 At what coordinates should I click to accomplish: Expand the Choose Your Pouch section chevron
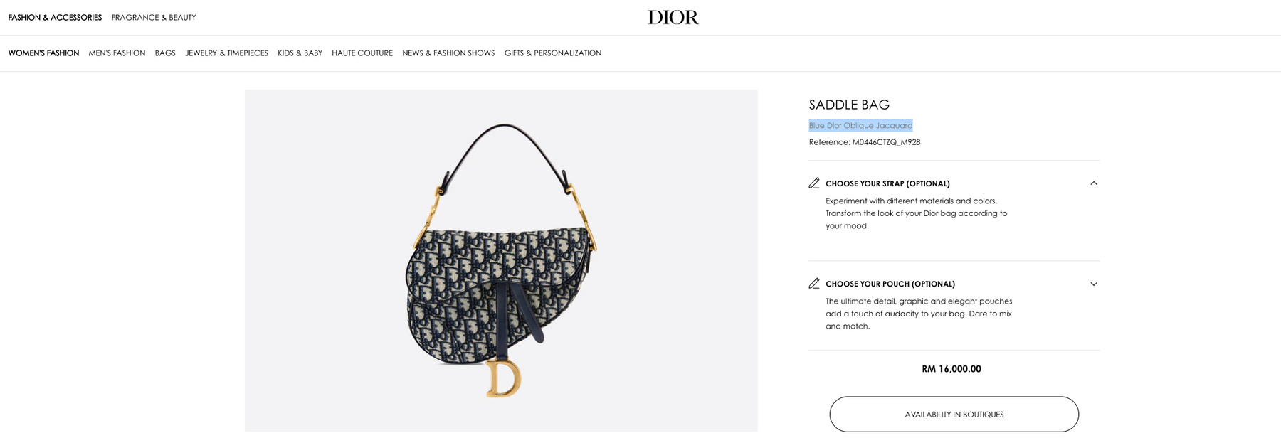[1094, 284]
